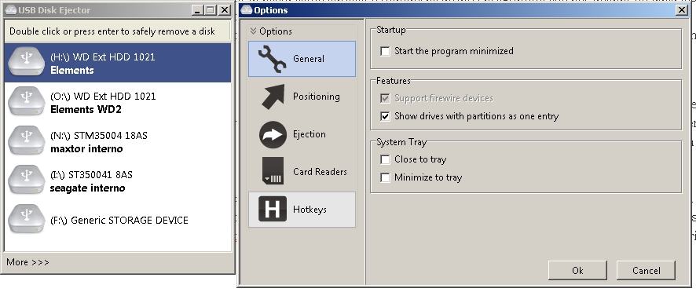The image size is (696, 292).
Task: Select the Generic STORAGE DEVICE drive icon
Action: [x=26, y=218]
